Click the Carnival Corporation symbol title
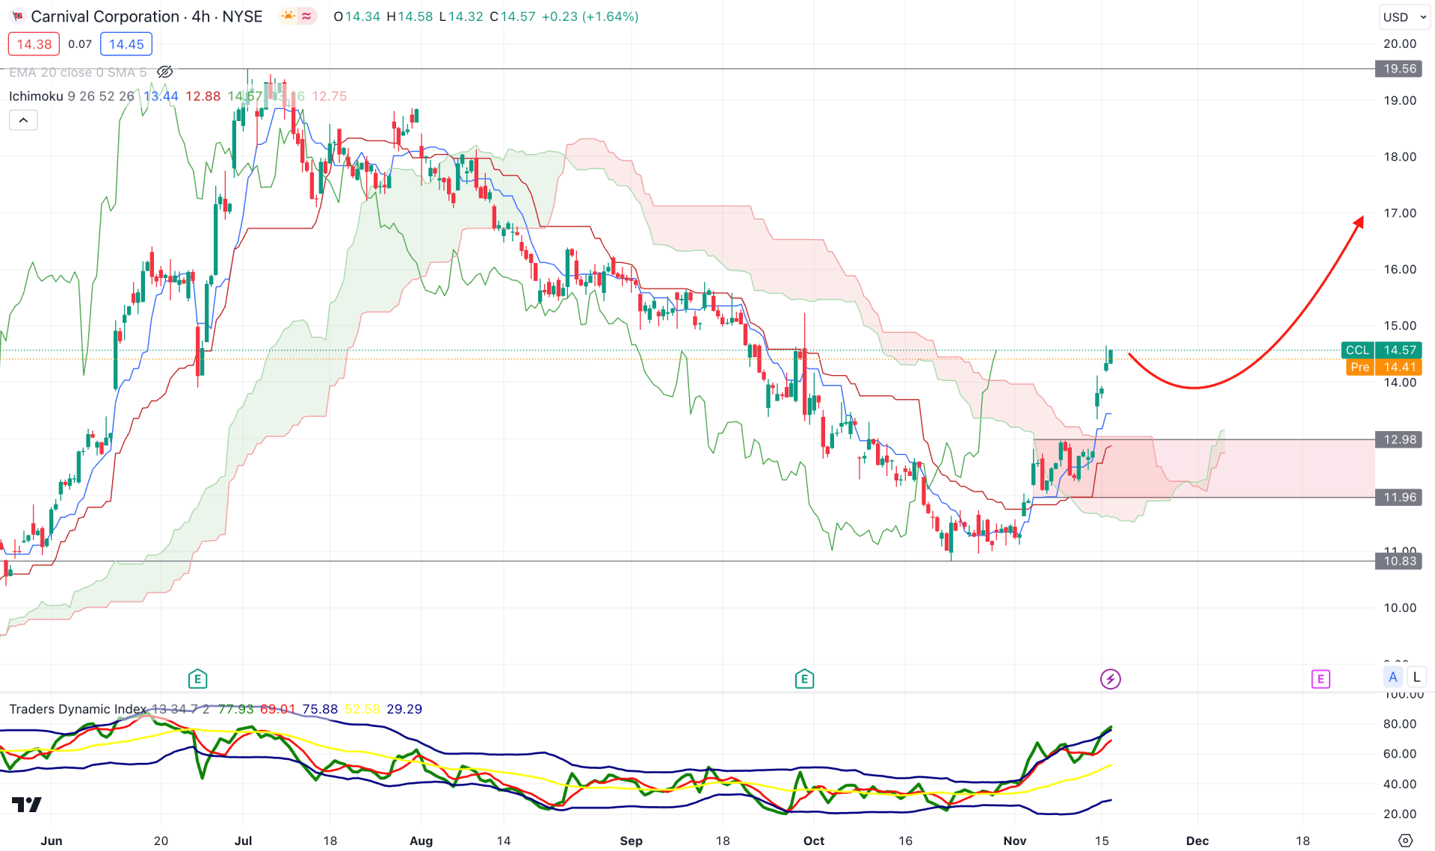The image size is (1435, 851). pyautogui.click(x=105, y=16)
